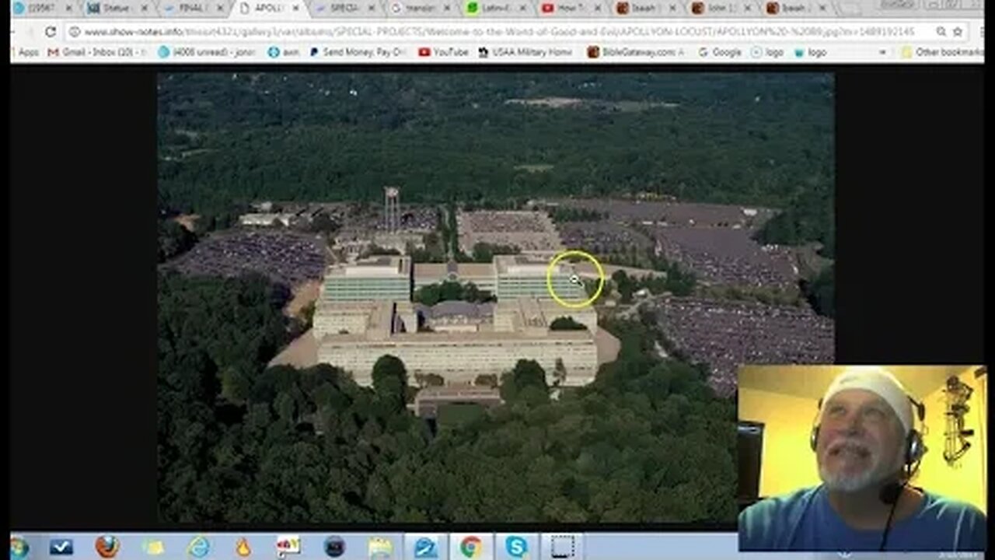Open the Send Money, Pay Online bookmark
The width and height of the screenshot is (995, 560).
pos(358,52)
